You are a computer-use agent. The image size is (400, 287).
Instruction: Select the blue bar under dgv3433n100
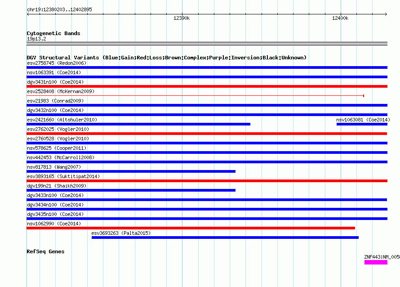point(207,200)
